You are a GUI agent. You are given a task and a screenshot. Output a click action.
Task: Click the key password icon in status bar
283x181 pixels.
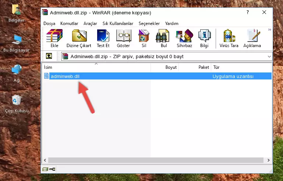52,169
